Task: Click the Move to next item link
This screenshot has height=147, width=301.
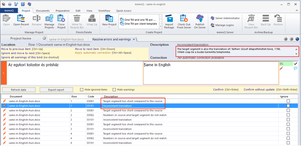Action: [x=87, y=49]
